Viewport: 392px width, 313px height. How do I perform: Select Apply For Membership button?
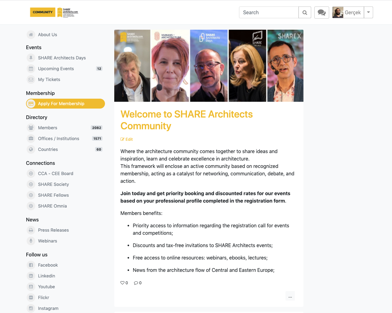point(65,104)
